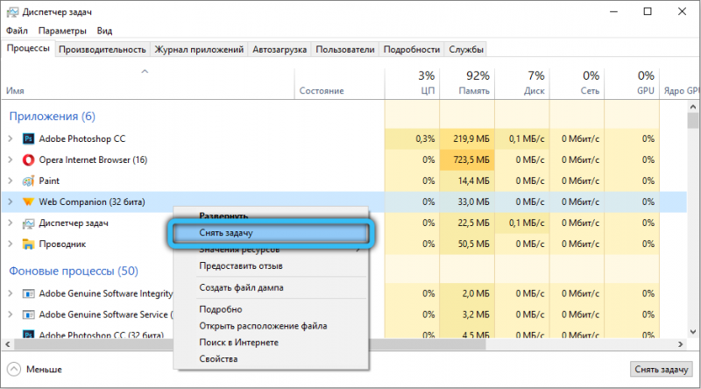The width and height of the screenshot is (701, 389).
Task: Sort by the Диск column header
Action: point(522,83)
